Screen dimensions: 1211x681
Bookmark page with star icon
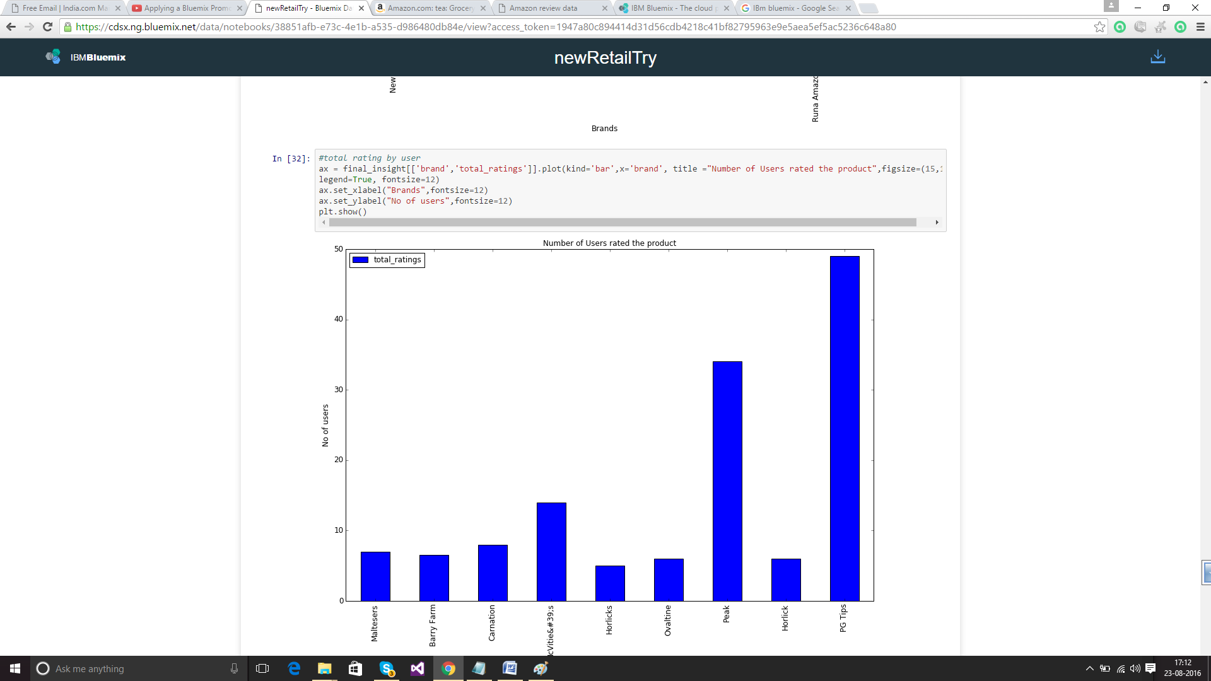tap(1099, 26)
